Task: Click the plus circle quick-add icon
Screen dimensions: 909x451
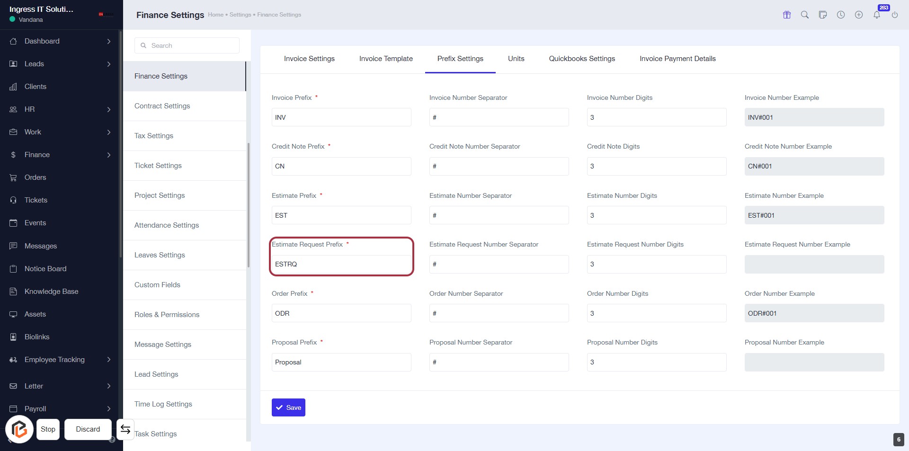Action: tap(859, 15)
